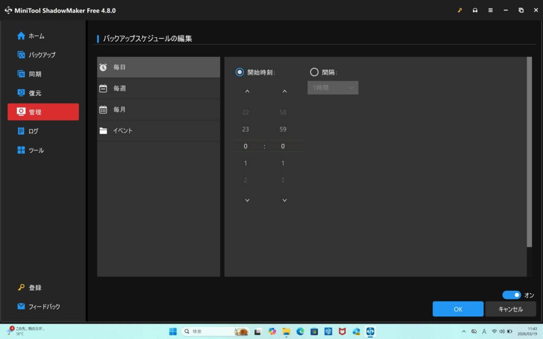Click the key icon in title bar
The height and width of the screenshot is (339, 543).
(x=460, y=10)
